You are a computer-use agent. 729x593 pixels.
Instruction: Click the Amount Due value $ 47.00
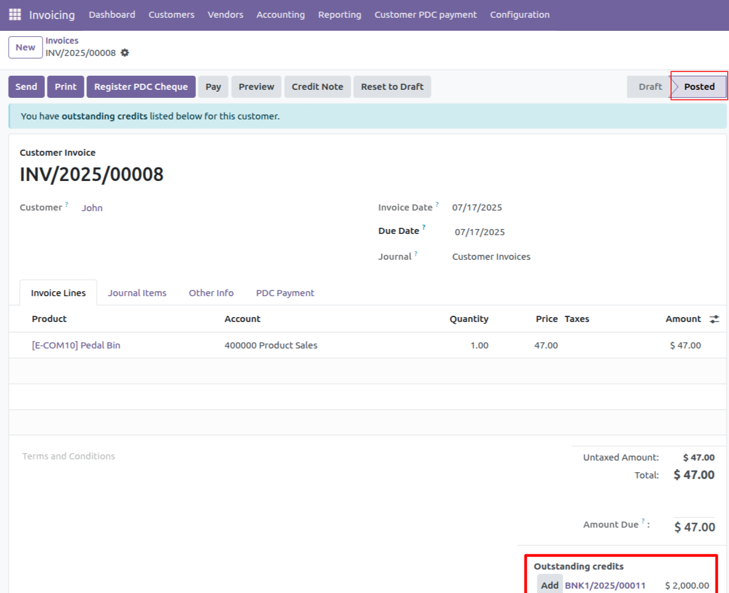(x=694, y=527)
